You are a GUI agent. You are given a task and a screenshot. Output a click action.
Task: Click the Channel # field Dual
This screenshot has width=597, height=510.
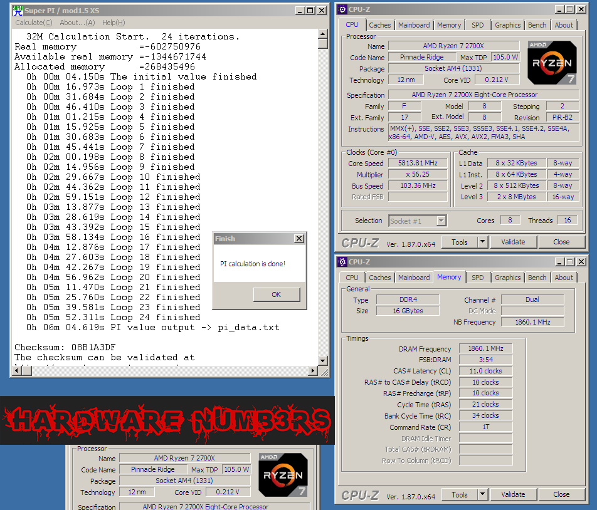(532, 299)
